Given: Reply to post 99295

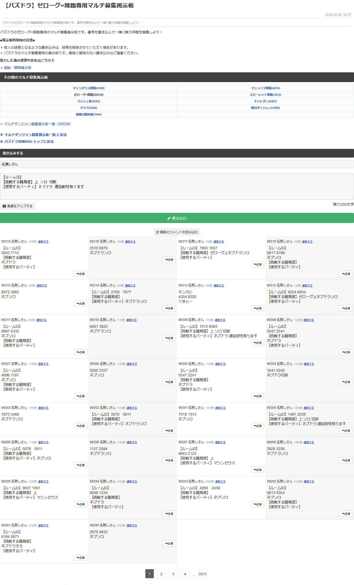Looking at the screenshot, I should point(81,504).
